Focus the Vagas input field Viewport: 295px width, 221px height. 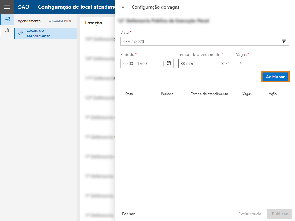point(262,63)
